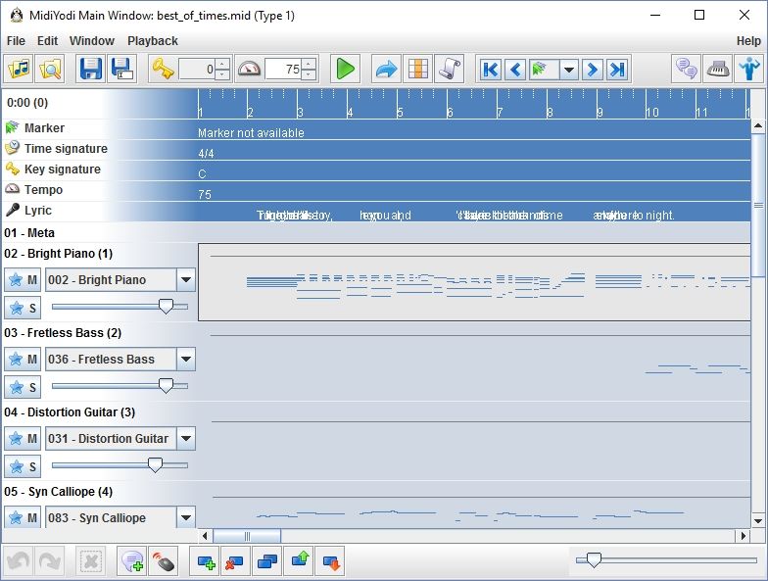768x581 pixels.
Task: Remove track with red X icon
Action: (x=235, y=560)
